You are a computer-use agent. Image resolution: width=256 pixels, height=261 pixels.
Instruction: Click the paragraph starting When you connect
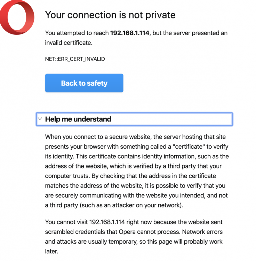click(x=137, y=171)
